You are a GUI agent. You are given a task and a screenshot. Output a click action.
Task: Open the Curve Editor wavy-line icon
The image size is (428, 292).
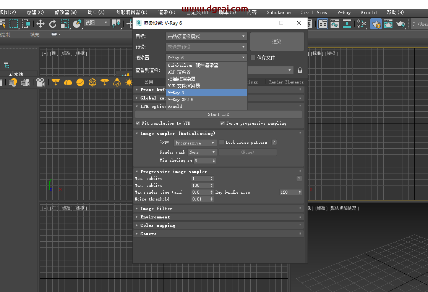335,24
